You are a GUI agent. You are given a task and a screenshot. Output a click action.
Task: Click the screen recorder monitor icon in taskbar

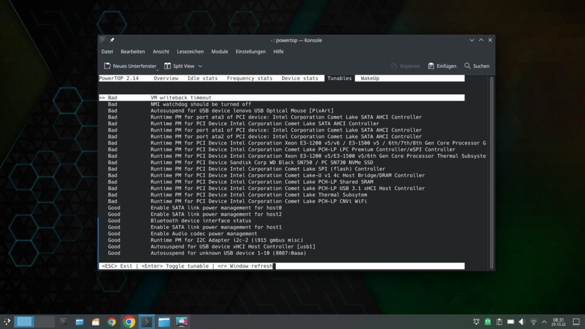[x=182, y=322]
